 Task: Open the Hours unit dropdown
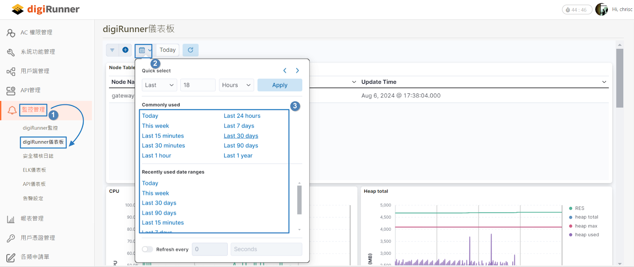click(237, 85)
